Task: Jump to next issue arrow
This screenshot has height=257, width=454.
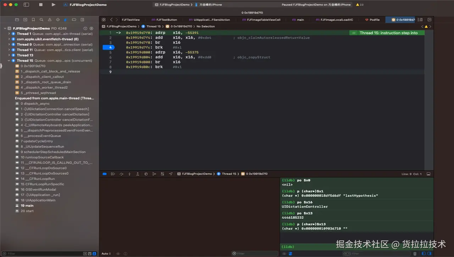Action: point(430,27)
